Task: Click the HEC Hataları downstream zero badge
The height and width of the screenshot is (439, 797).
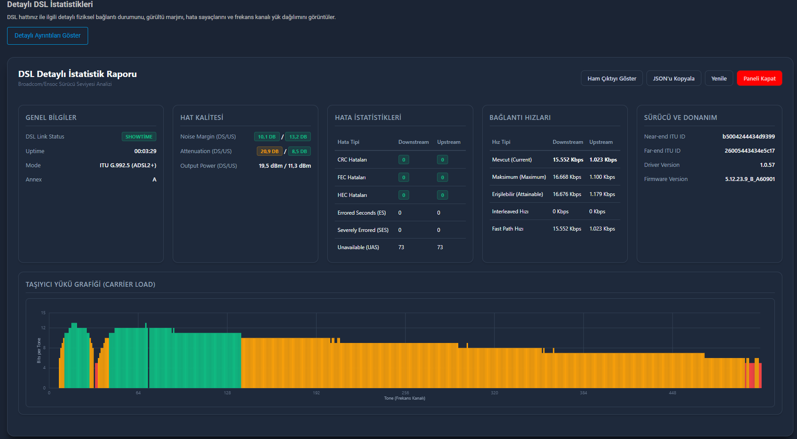Action: coord(403,195)
